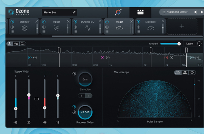
Task: Go to next preset arrow
Action: tap(202, 12)
